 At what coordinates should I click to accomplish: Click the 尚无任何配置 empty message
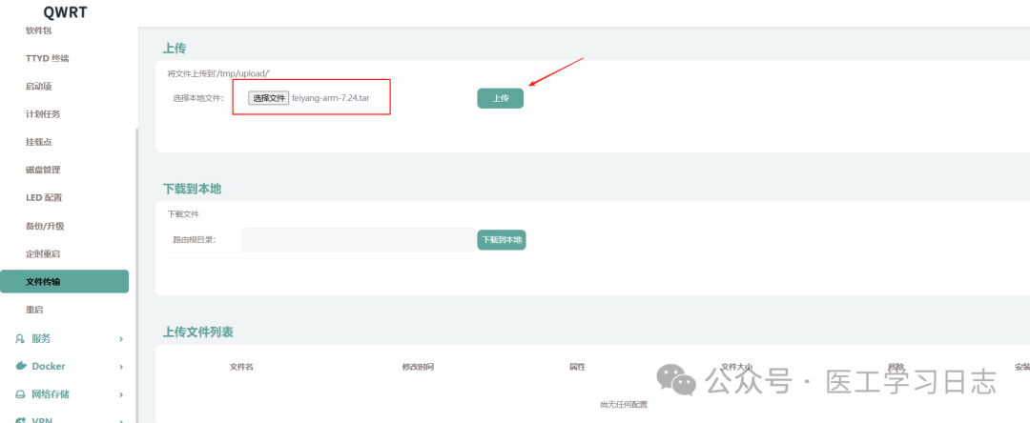click(624, 405)
